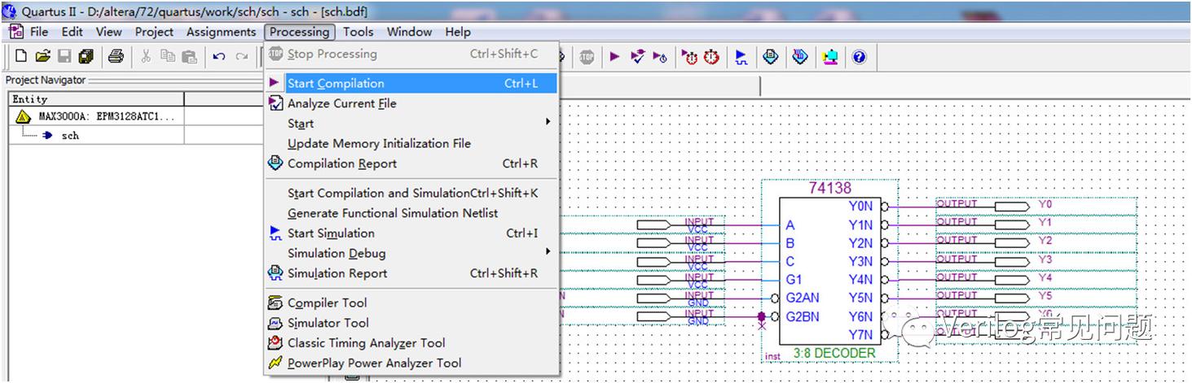Click the Y1 output pin label

[x=1045, y=222]
